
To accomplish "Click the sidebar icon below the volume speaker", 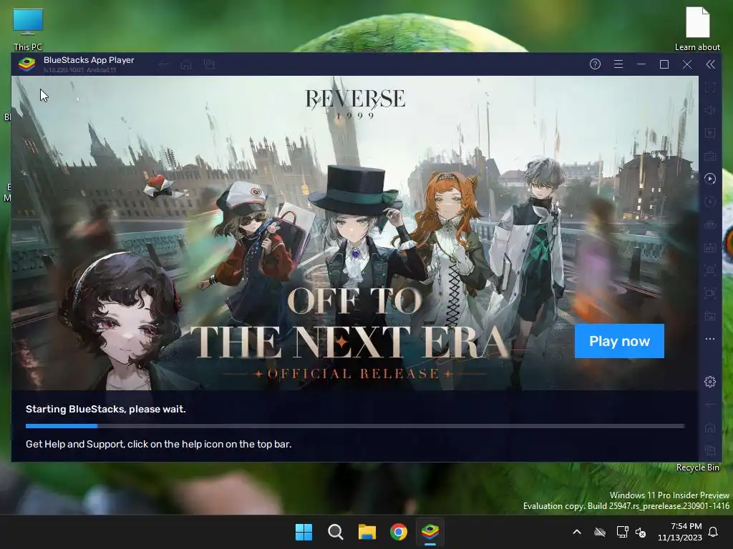I will [x=709, y=133].
